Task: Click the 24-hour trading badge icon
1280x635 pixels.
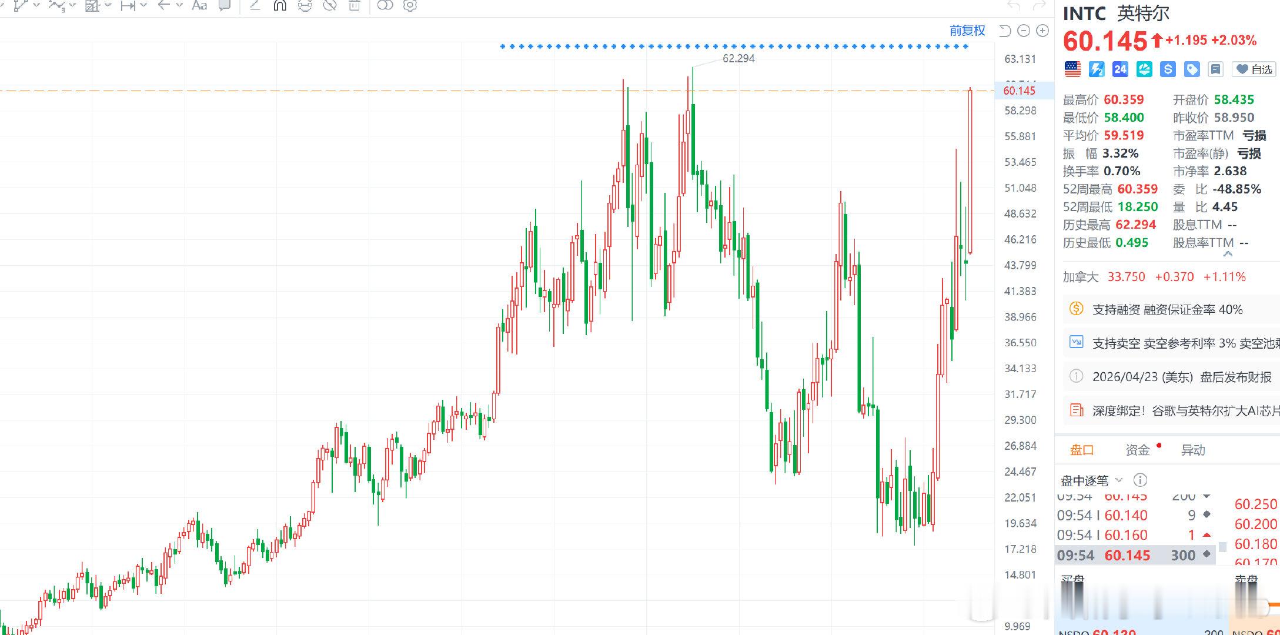Action: pos(1120,69)
